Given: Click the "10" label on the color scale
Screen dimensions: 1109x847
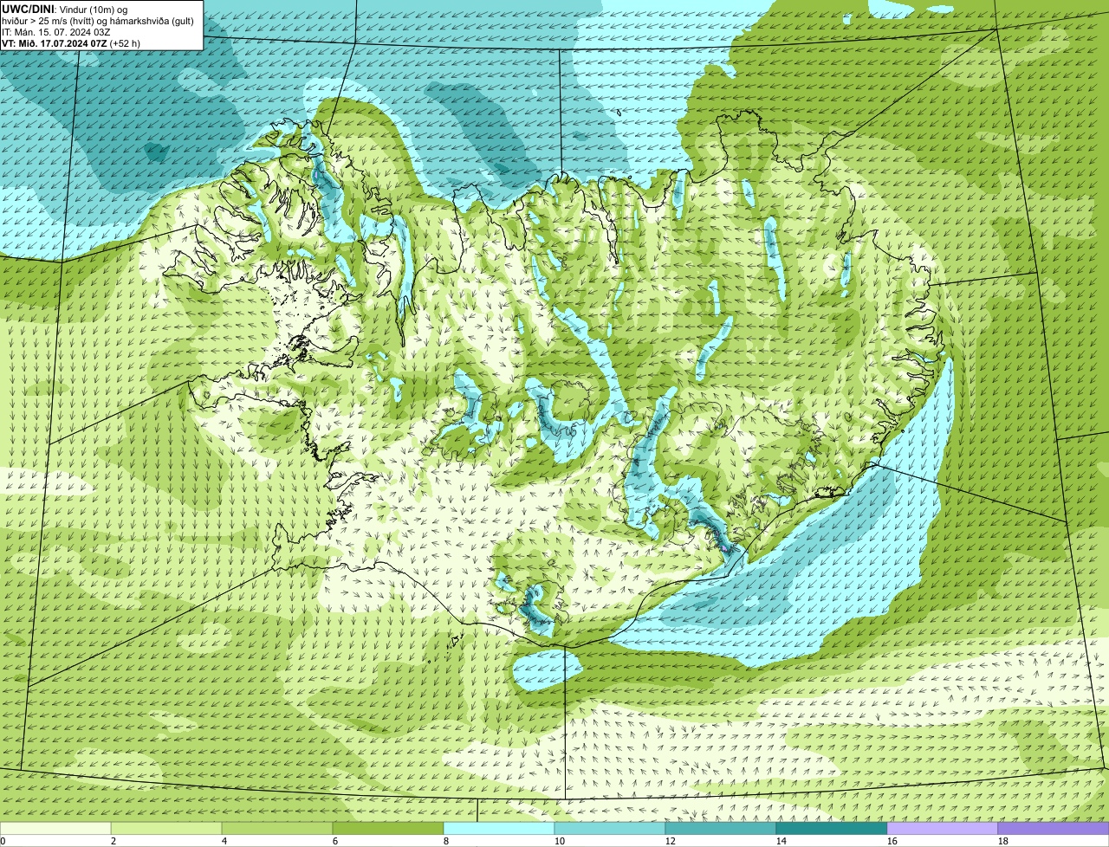Looking at the screenshot, I should [x=560, y=841].
